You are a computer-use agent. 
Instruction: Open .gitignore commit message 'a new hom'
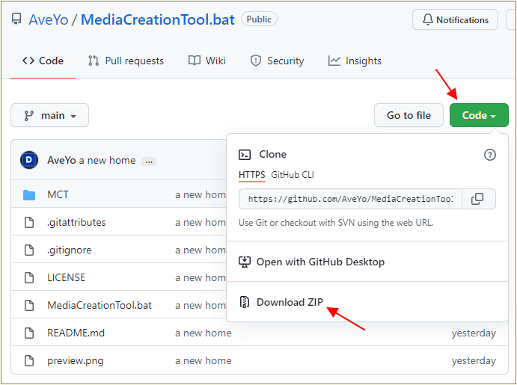click(x=201, y=250)
